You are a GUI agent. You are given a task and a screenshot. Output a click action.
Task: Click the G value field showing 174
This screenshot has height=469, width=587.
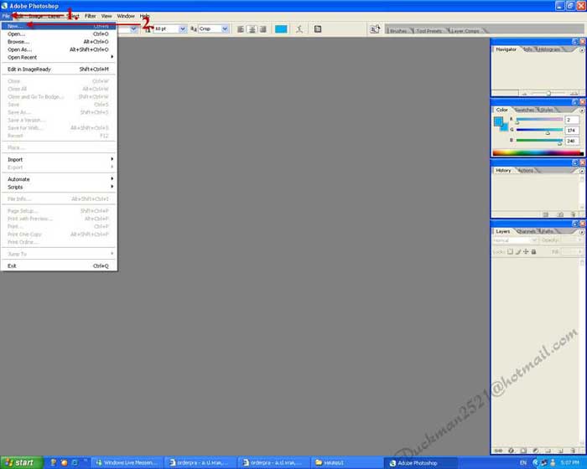pos(572,130)
